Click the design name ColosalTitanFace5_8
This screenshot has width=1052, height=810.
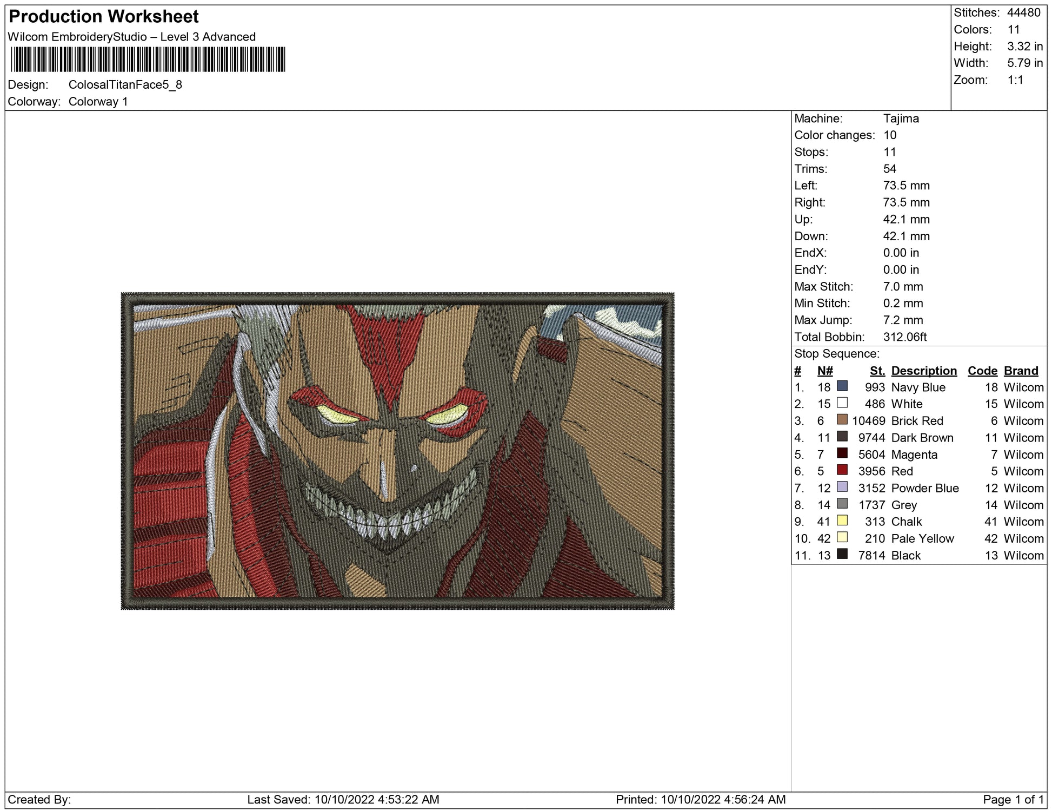[x=125, y=85]
